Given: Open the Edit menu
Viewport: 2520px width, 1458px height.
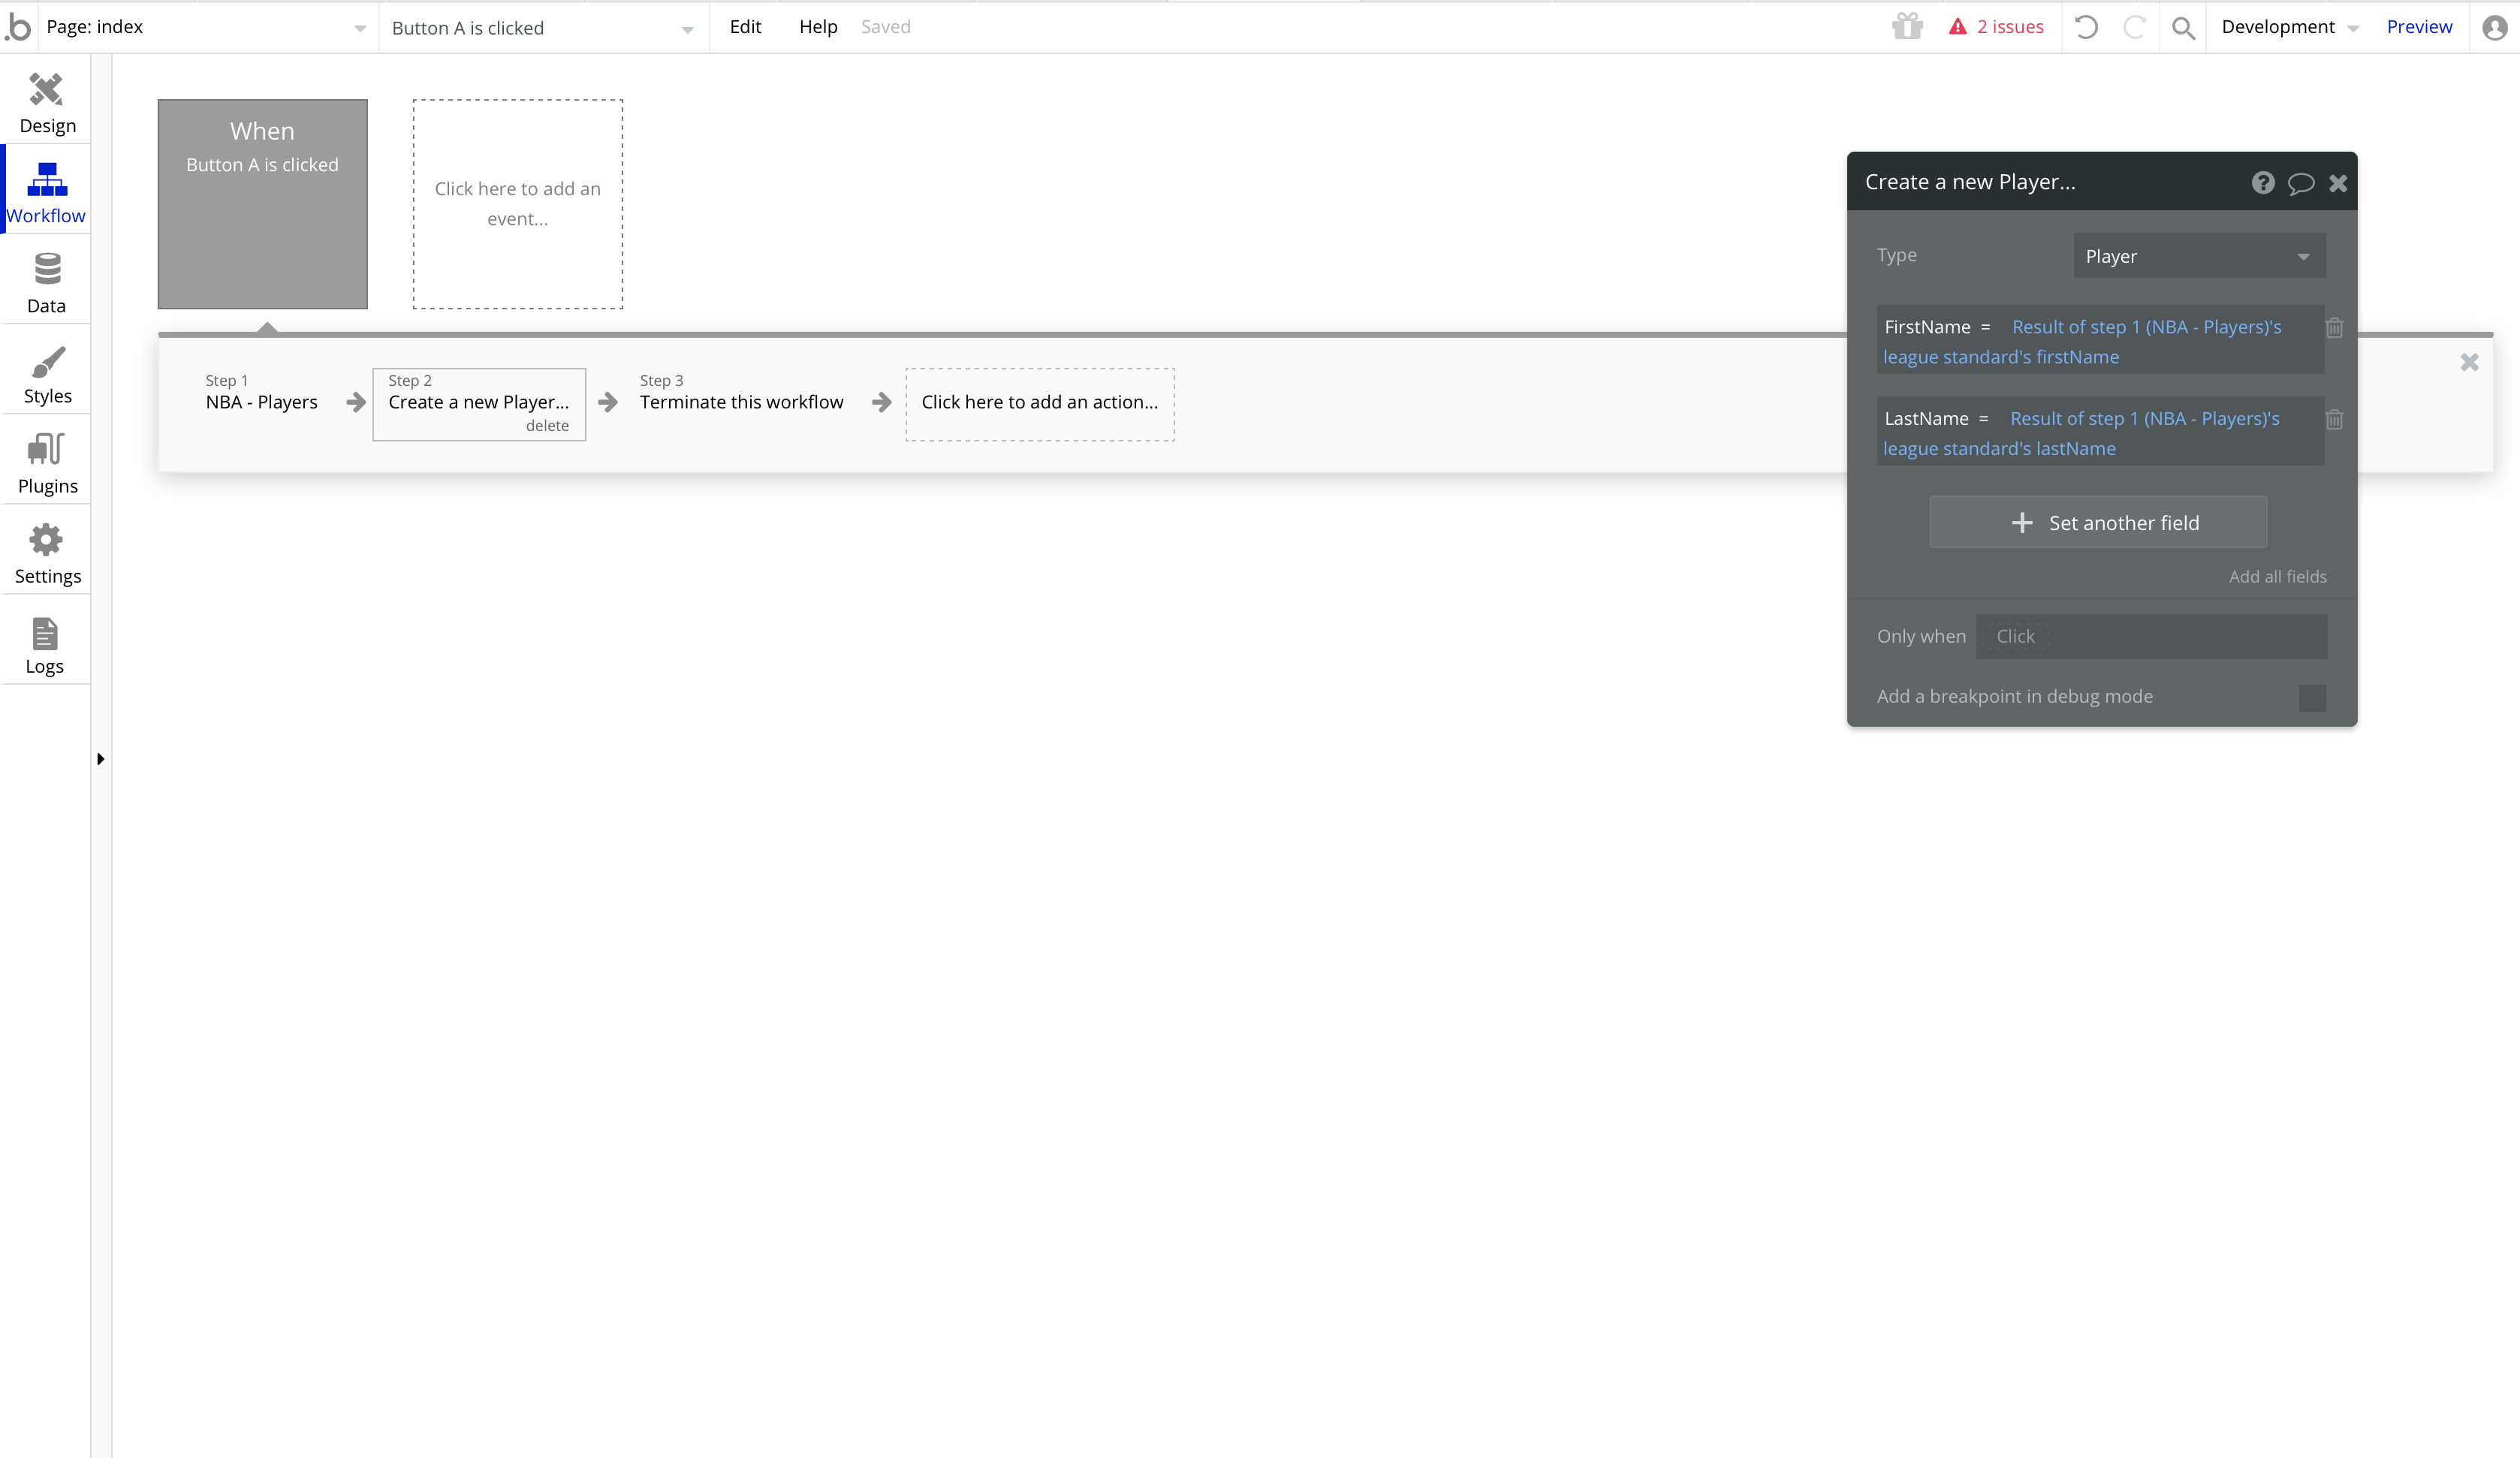Looking at the screenshot, I should [x=745, y=27].
